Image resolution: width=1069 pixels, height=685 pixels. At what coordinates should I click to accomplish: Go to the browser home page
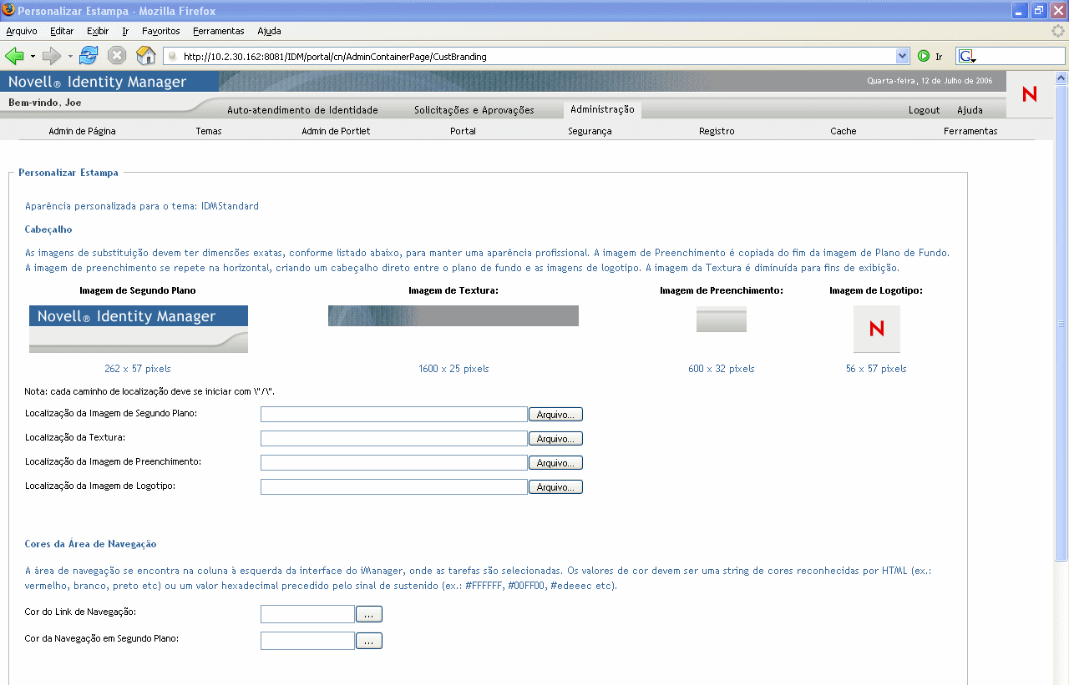tap(146, 56)
